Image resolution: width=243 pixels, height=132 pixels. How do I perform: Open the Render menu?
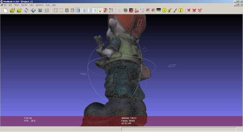[25, 5]
